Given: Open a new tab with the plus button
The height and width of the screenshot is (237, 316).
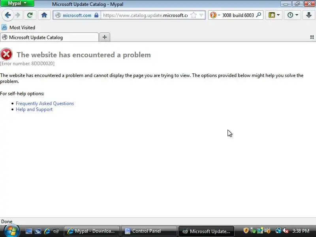Looking at the screenshot, I should (x=105, y=37).
